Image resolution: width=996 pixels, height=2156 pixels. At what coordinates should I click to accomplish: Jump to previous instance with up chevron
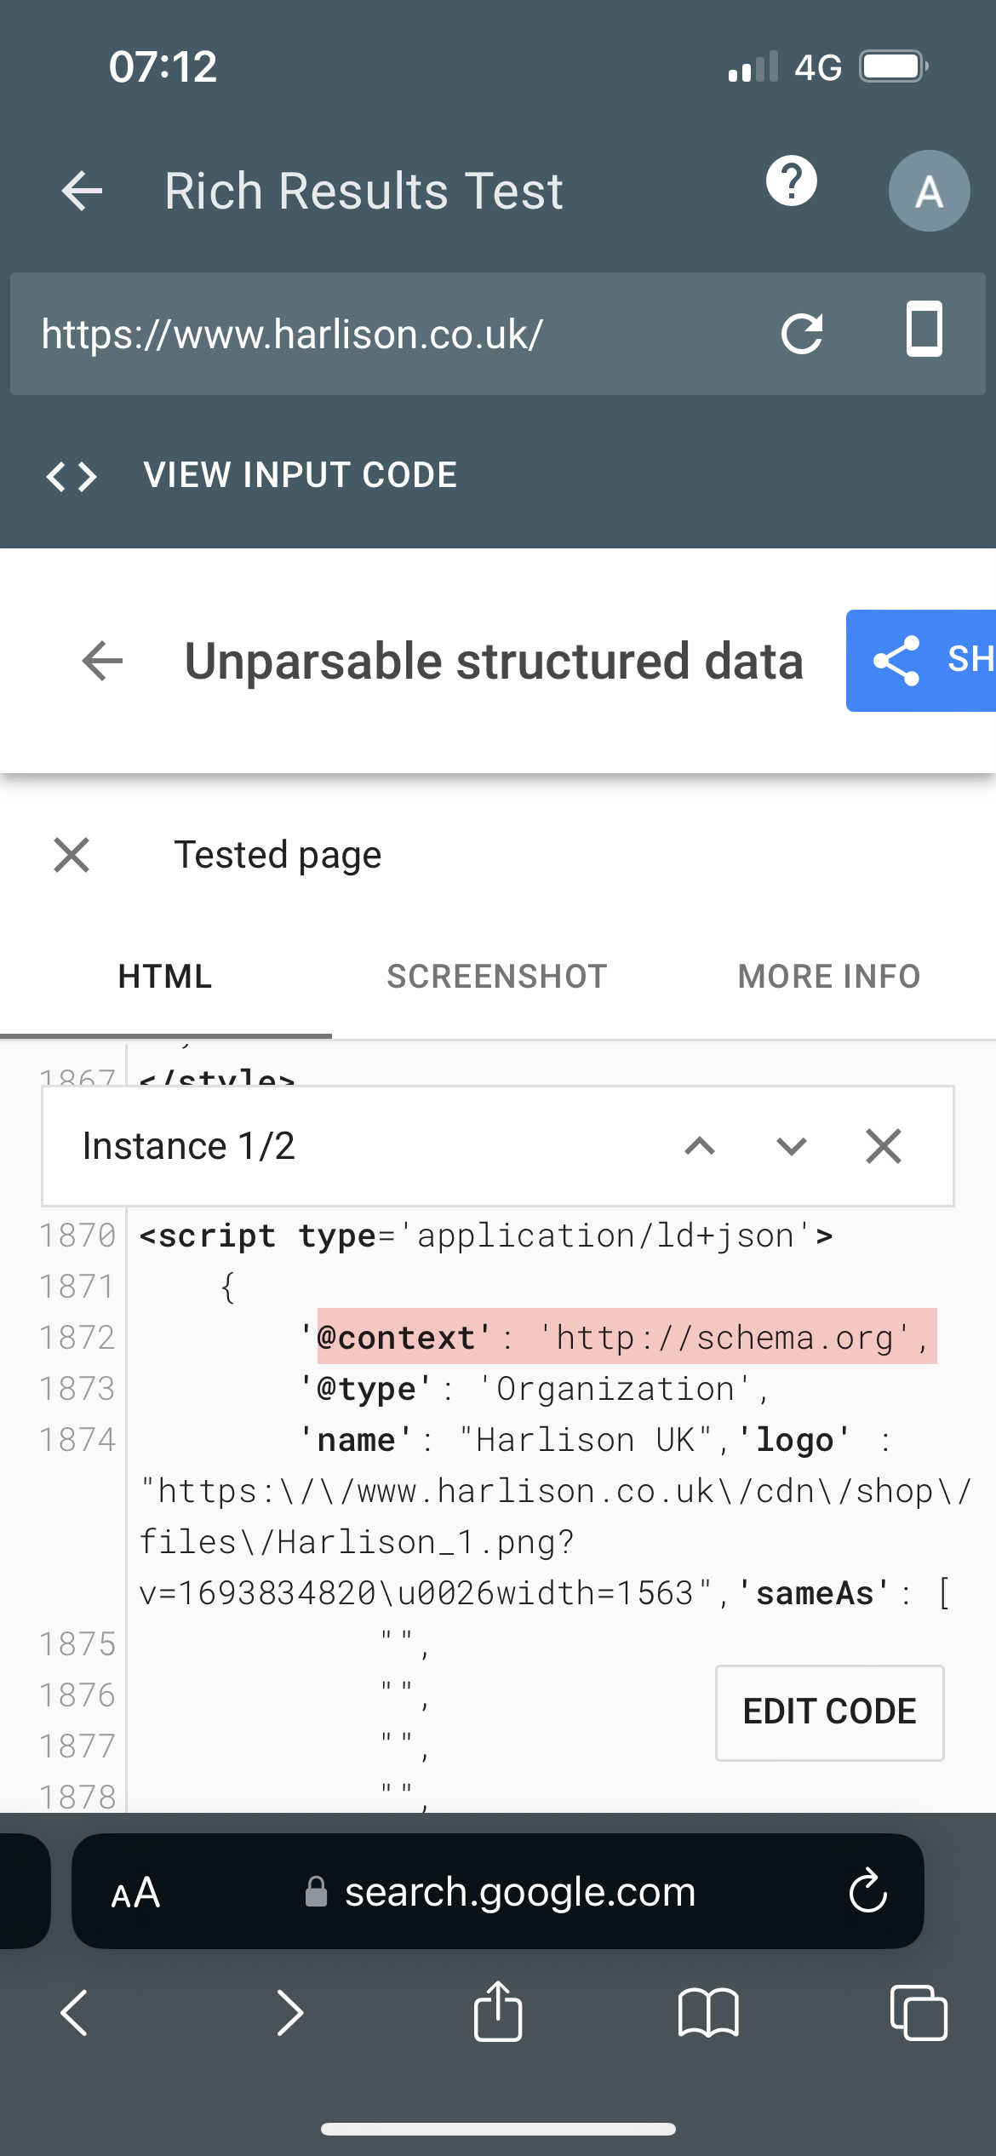click(x=700, y=1146)
